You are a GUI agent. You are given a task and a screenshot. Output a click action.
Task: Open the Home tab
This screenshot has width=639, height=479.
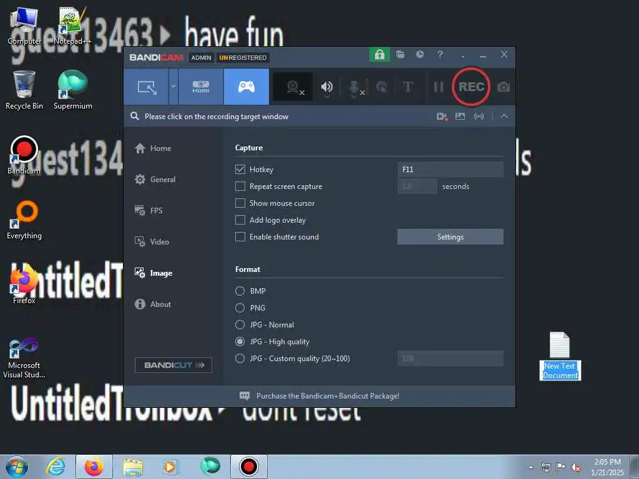[x=153, y=148]
